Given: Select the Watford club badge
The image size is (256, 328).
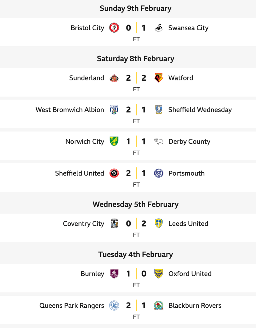Looking at the screenshot, I should pyautogui.click(x=158, y=78).
